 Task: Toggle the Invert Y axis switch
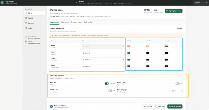(x=110, y=91)
